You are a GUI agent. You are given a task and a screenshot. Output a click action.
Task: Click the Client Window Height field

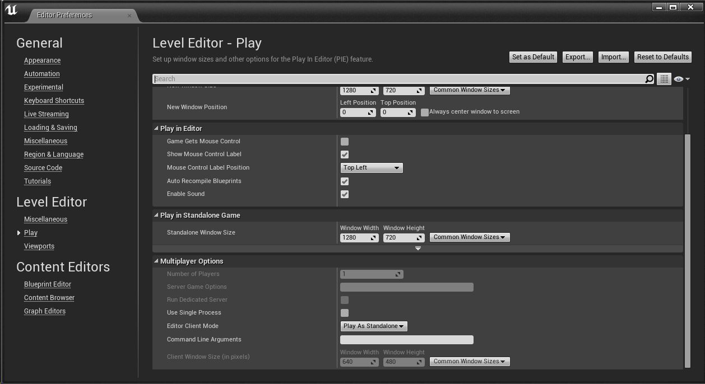click(403, 362)
